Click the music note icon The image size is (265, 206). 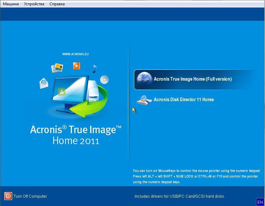point(94,69)
